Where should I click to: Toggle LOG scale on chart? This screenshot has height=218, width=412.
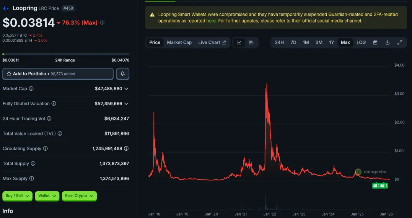pos(361,42)
